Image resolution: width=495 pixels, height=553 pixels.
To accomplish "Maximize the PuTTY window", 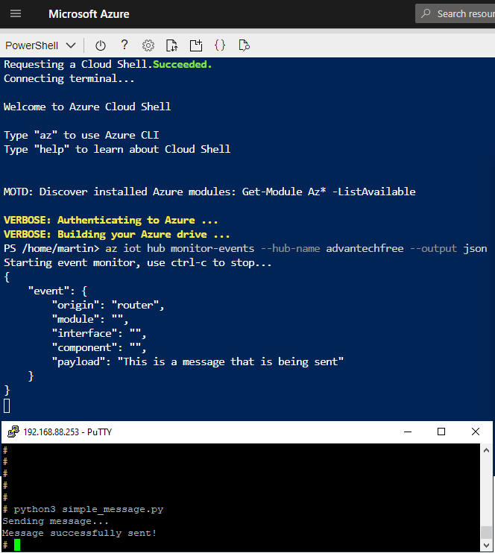I will click(441, 432).
